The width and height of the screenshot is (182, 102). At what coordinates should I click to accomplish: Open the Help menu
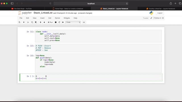[75, 18]
